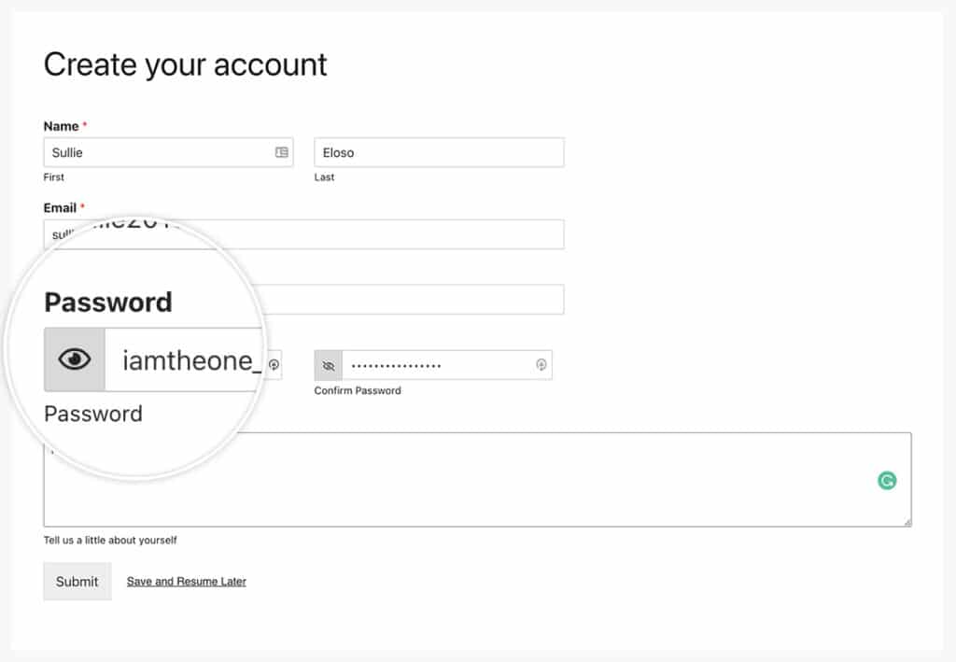Click the resize handle of the textarea
The image size is (956, 662).
pos(907,521)
